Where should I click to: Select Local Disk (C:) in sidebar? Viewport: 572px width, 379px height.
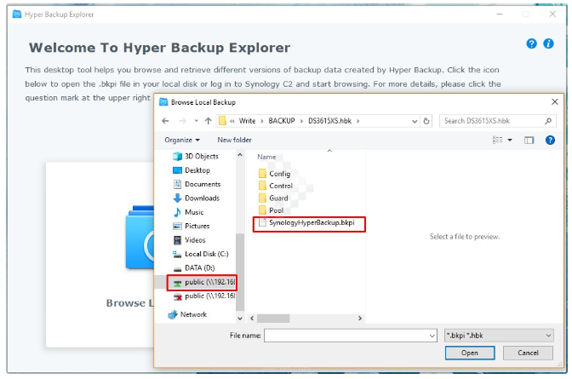click(x=206, y=254)
